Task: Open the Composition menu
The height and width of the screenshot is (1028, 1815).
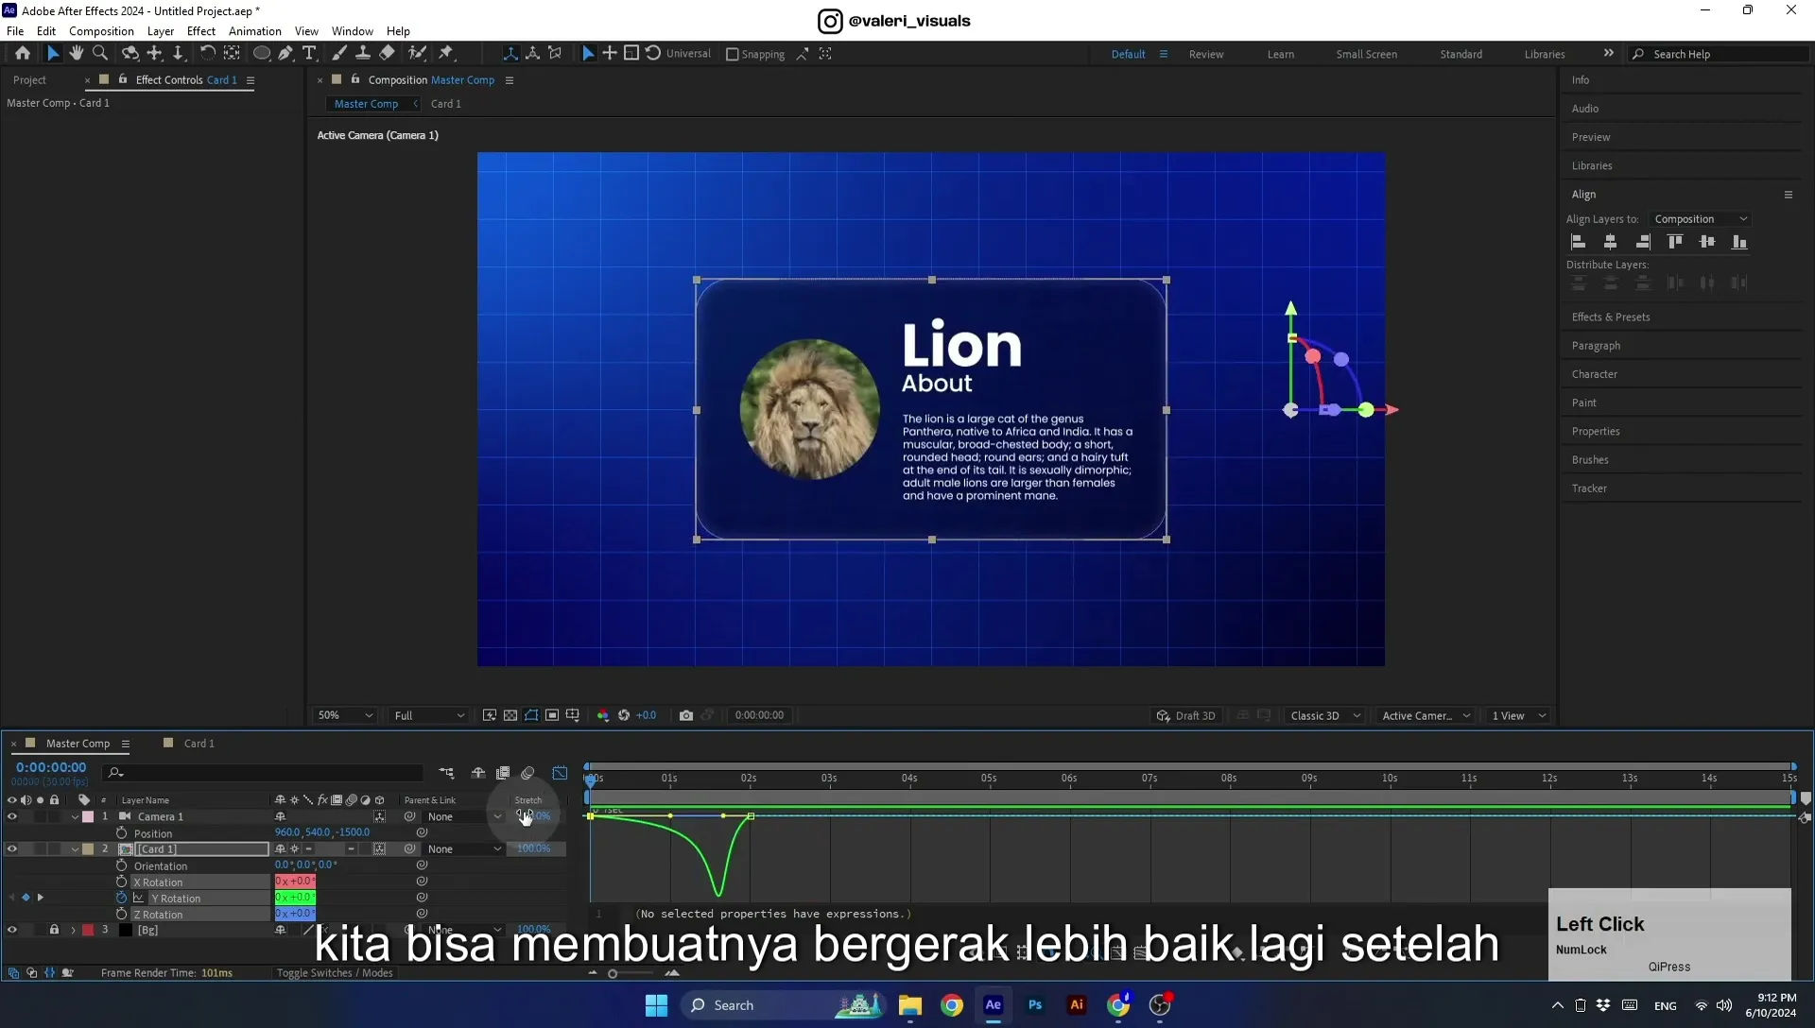Action: [101, 31]
